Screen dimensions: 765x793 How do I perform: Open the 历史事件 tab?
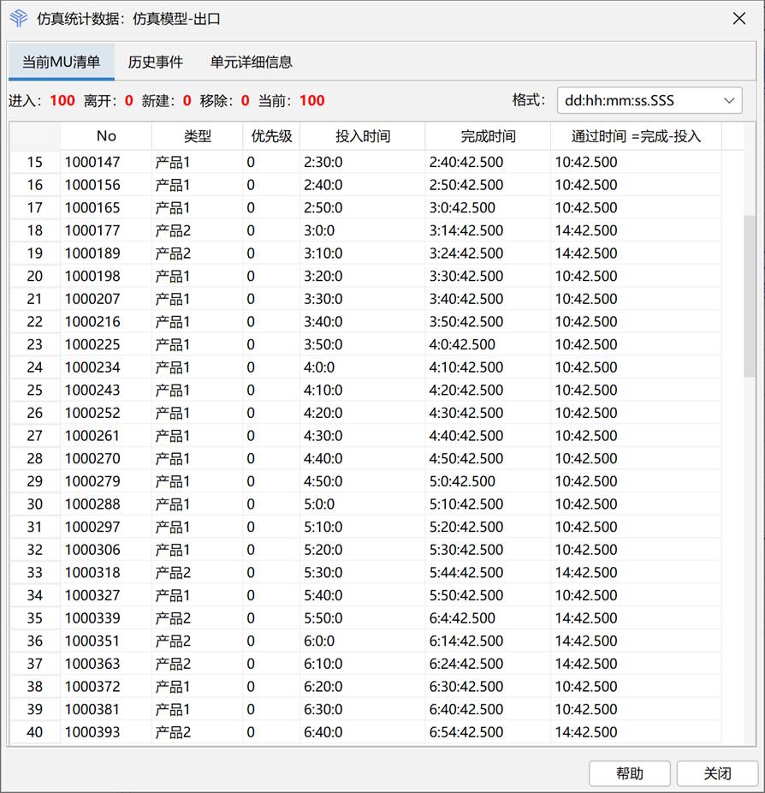(x=155, y=62)
